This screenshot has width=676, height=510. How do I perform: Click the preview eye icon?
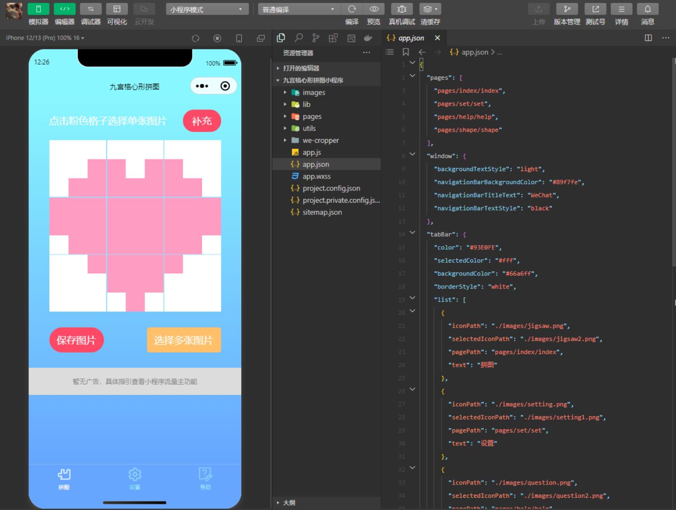pos(374,9)
